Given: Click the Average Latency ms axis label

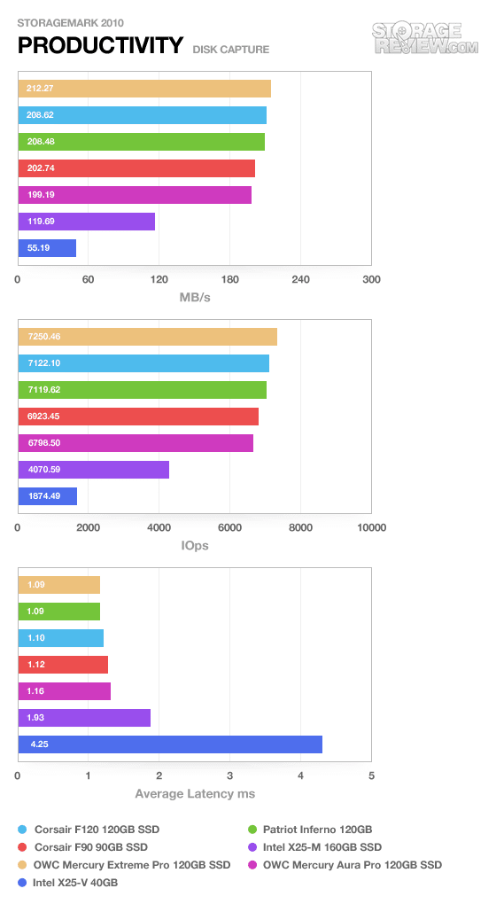Looking at the screenshot, I should 195,794.
